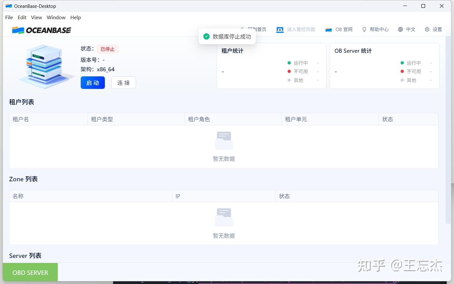Click the green checkmark in the stop notification
This screenshot has height=284, width=454.
point(206,36)
